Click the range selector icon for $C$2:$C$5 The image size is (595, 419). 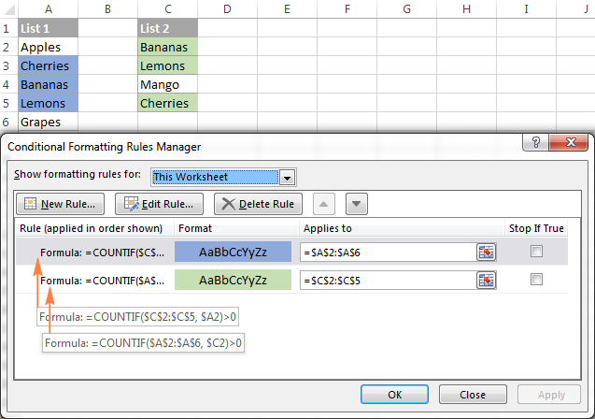click(486, 280)
